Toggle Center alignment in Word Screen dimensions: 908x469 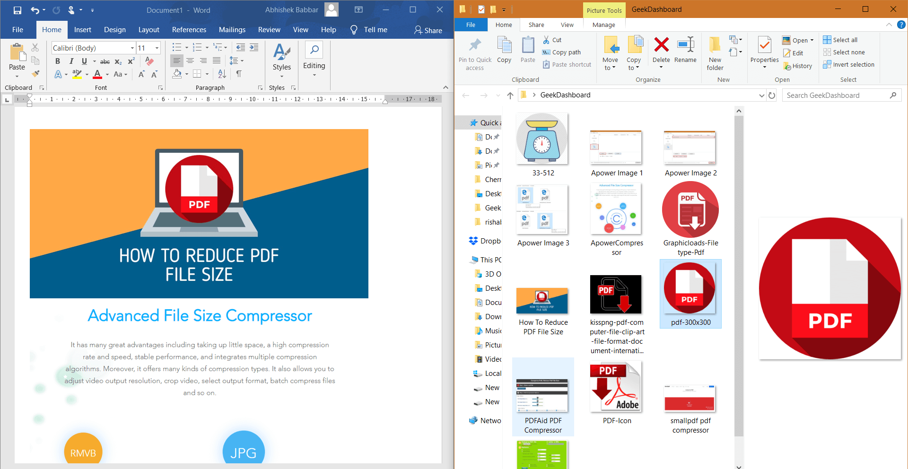190,61
